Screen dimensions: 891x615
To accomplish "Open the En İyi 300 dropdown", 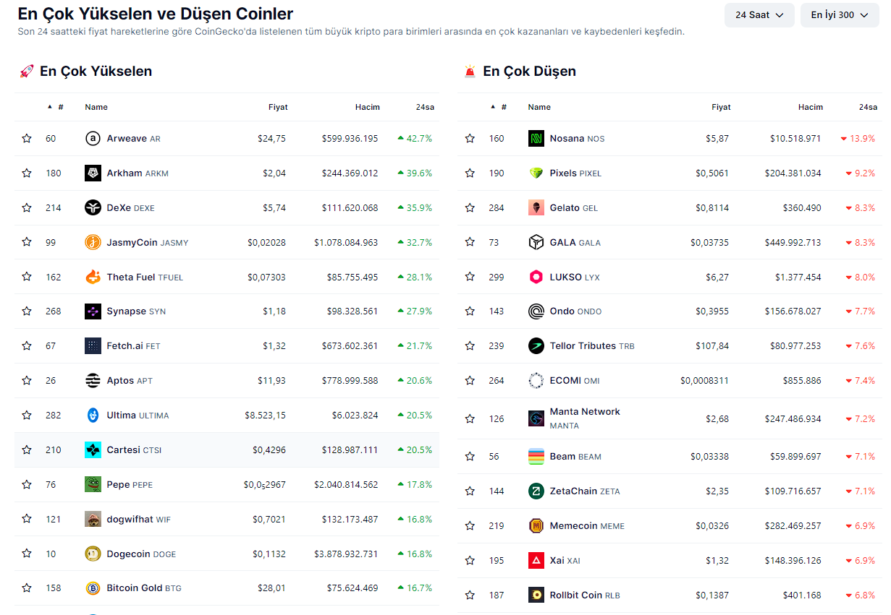I will tap(840, 15).
